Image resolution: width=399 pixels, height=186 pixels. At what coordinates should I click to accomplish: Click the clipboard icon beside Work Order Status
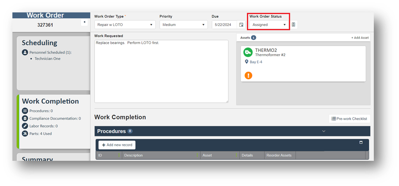pyautogui.click(x=294, y=25)
